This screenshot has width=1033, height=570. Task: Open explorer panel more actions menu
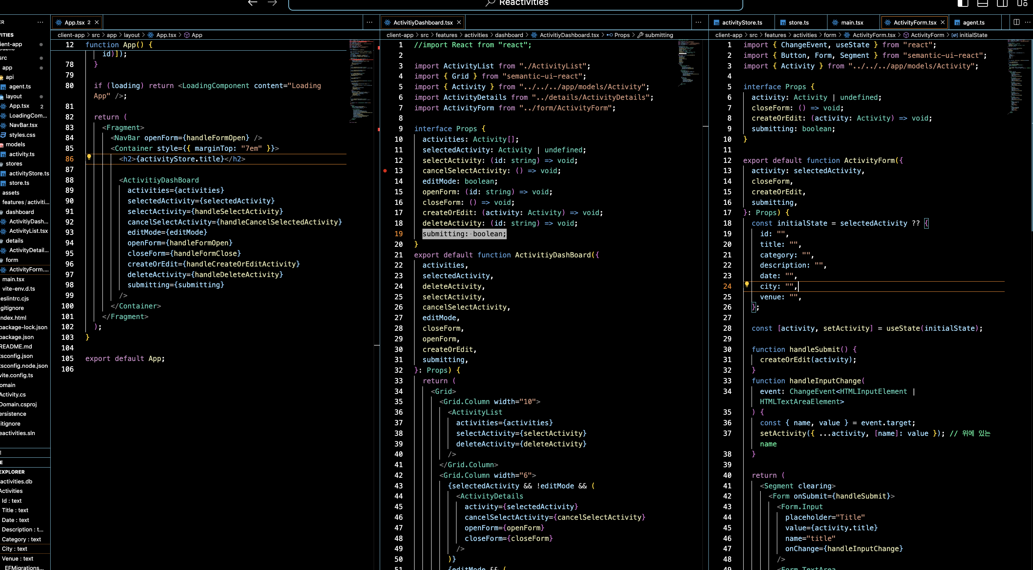coord(40,22)
